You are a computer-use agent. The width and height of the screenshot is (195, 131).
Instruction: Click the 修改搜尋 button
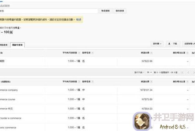(x=120, y=11)
